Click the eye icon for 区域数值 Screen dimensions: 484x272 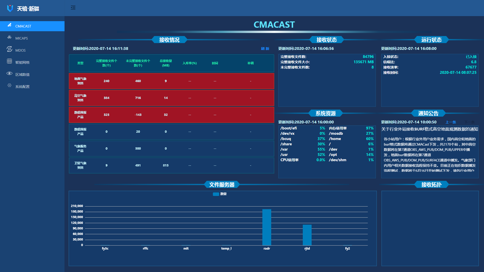[10, 73]
